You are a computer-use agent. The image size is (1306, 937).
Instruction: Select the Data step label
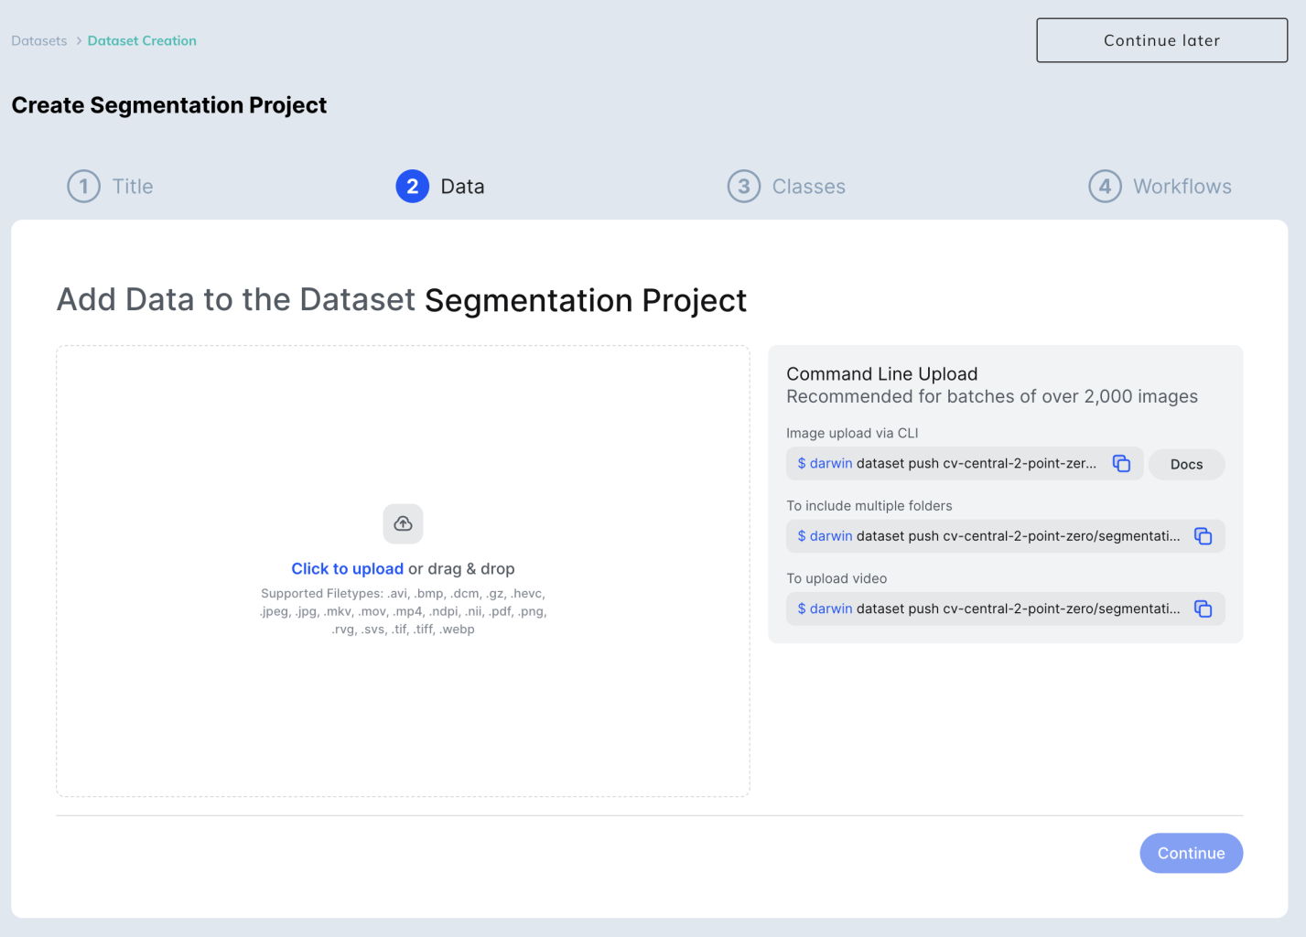pyautogui.click(x=462, y=187)
